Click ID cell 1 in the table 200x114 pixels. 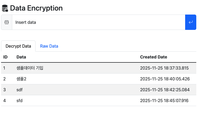(4, 68)
